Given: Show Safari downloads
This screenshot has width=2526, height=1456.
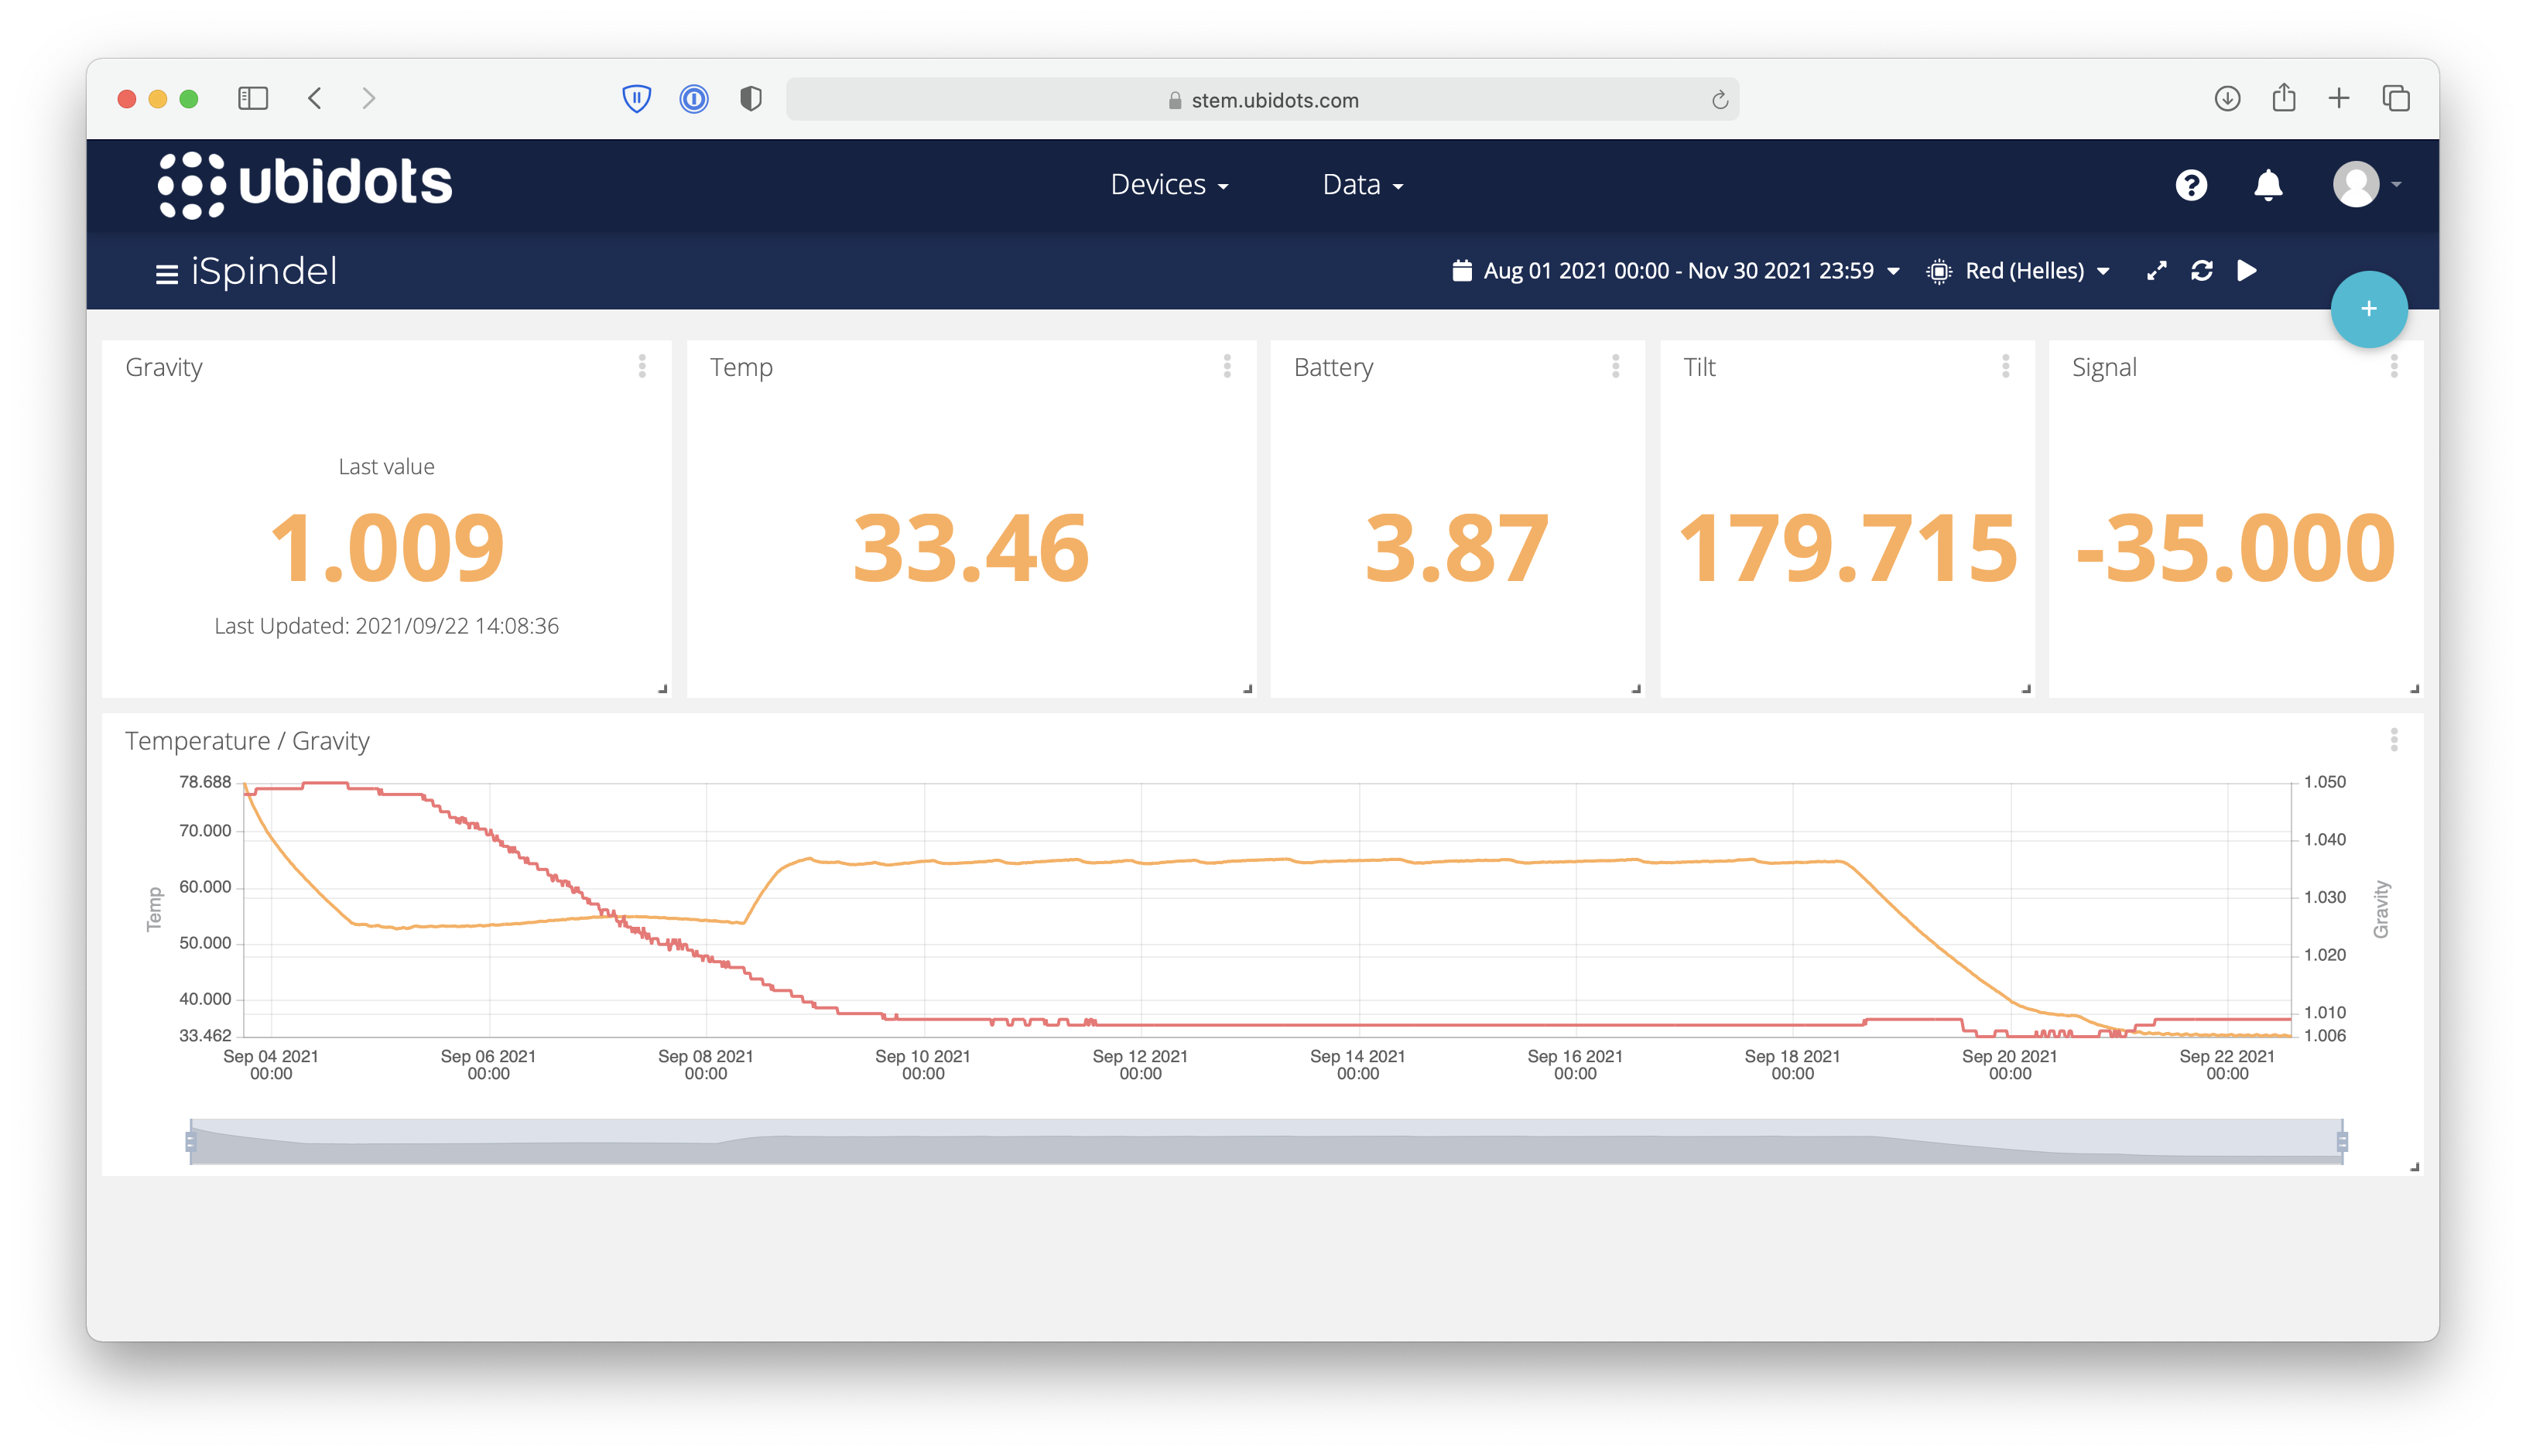Looking at the screenshot, I should [x=2226, y=98].
